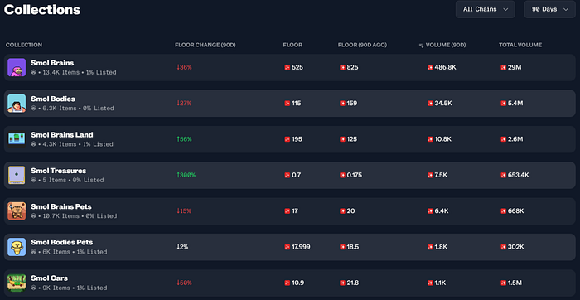Screen dimensions: 580x300
Task: Click the Smol Brains Land row
Action: point(290,139)
